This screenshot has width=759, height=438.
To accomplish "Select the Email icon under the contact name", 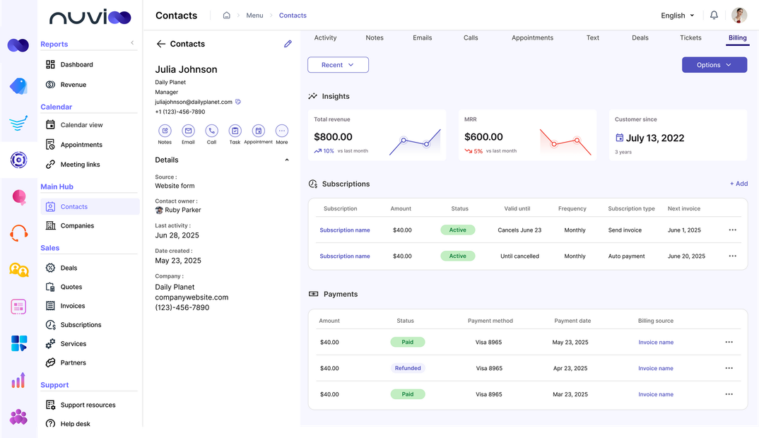I will pos(188,131).
